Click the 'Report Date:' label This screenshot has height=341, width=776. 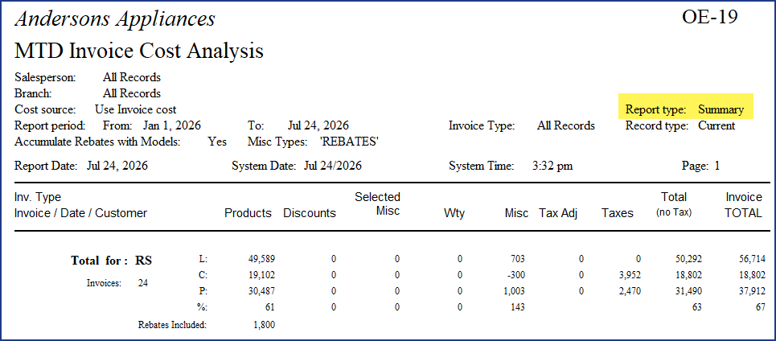pyautogui.click(x=46, y=166)
